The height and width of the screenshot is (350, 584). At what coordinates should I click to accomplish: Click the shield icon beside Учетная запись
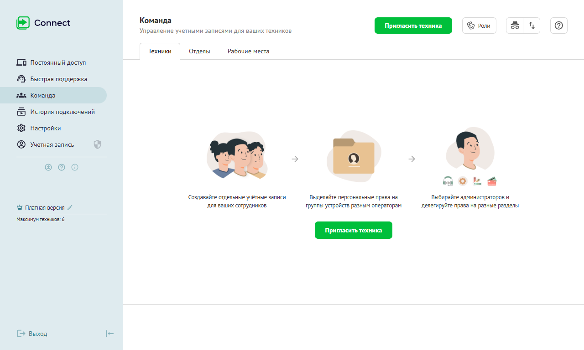coord(97,144)
